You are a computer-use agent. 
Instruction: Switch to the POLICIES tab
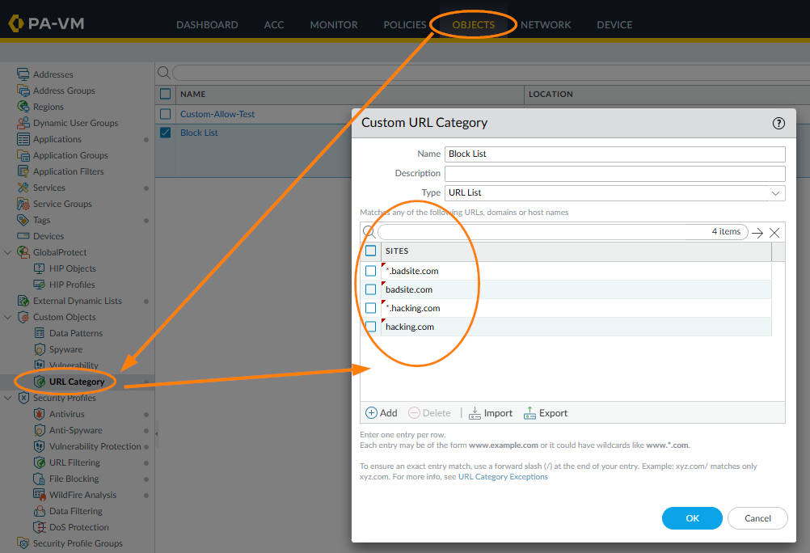(404, 25)
